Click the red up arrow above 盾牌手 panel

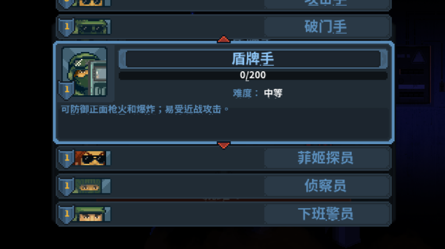pyautogui.click(x=223, y=39)
